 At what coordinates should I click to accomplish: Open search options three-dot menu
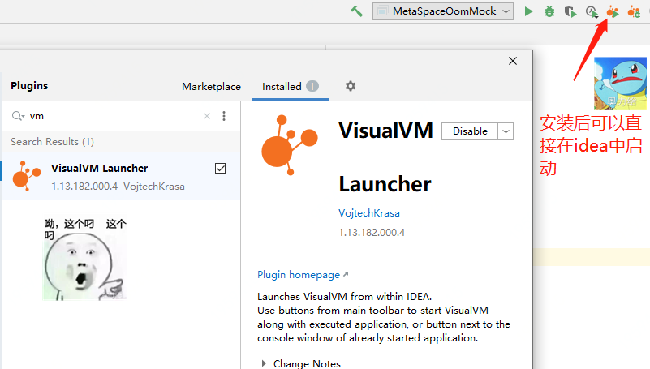click(224, 116)
